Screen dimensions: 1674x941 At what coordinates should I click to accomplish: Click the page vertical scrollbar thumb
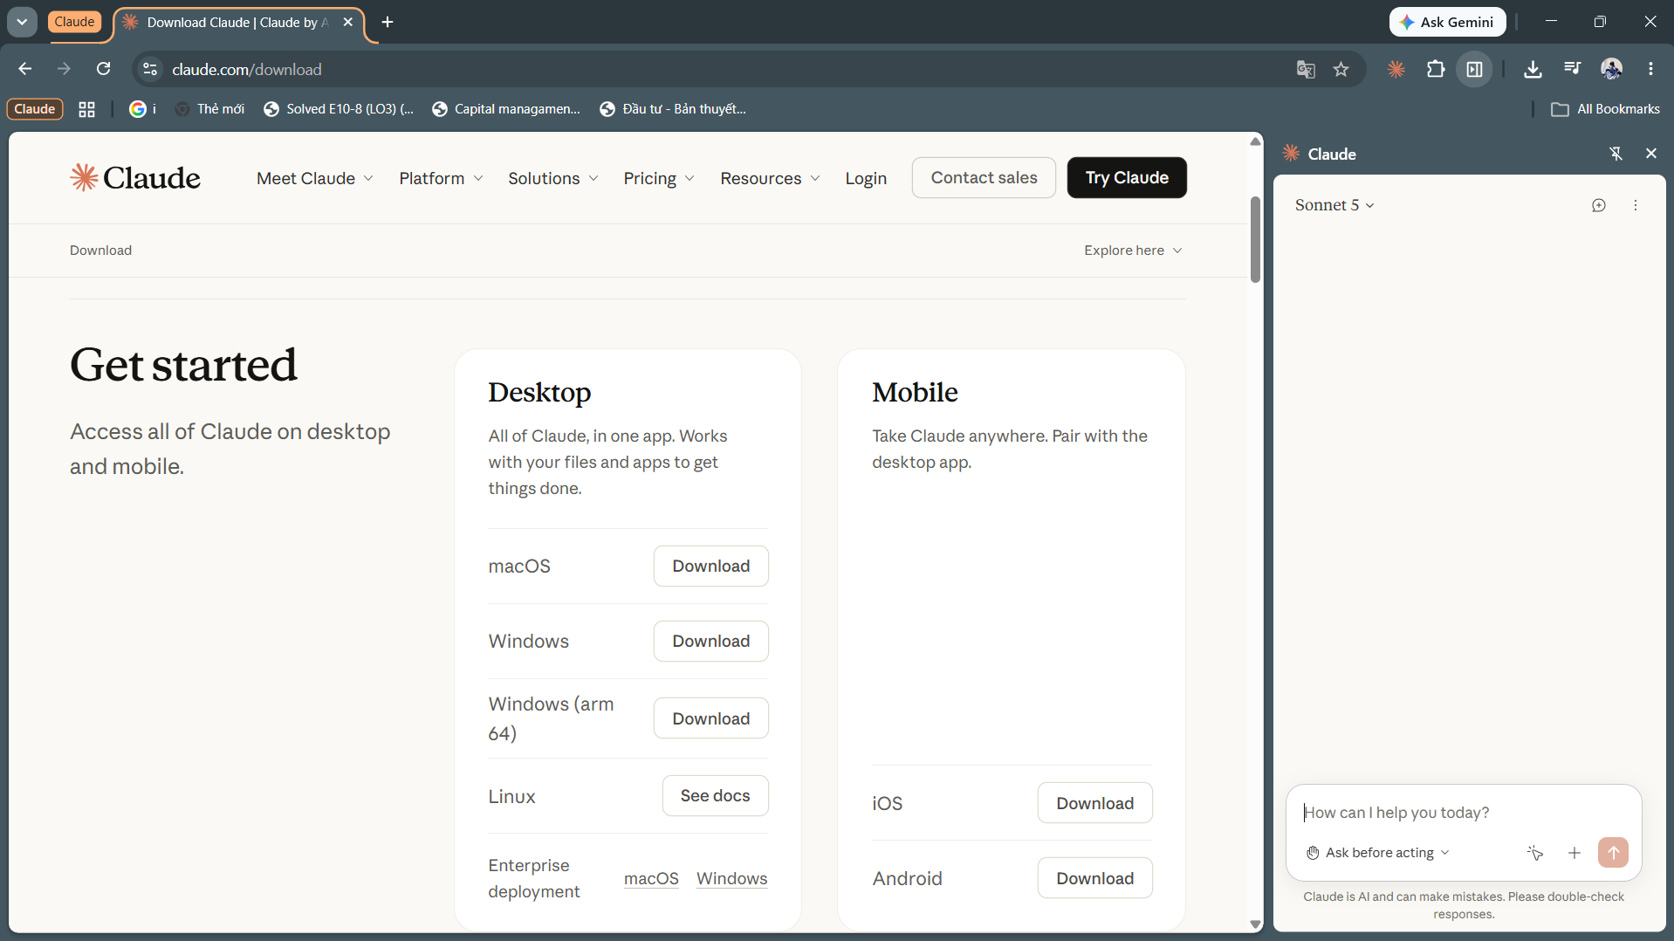(1255, 239)
